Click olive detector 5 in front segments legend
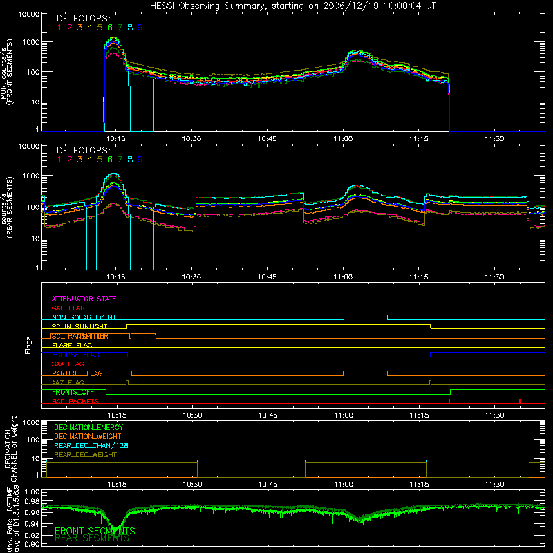Image resolution: width=553 pixels, height=553 pixels. 100,28
